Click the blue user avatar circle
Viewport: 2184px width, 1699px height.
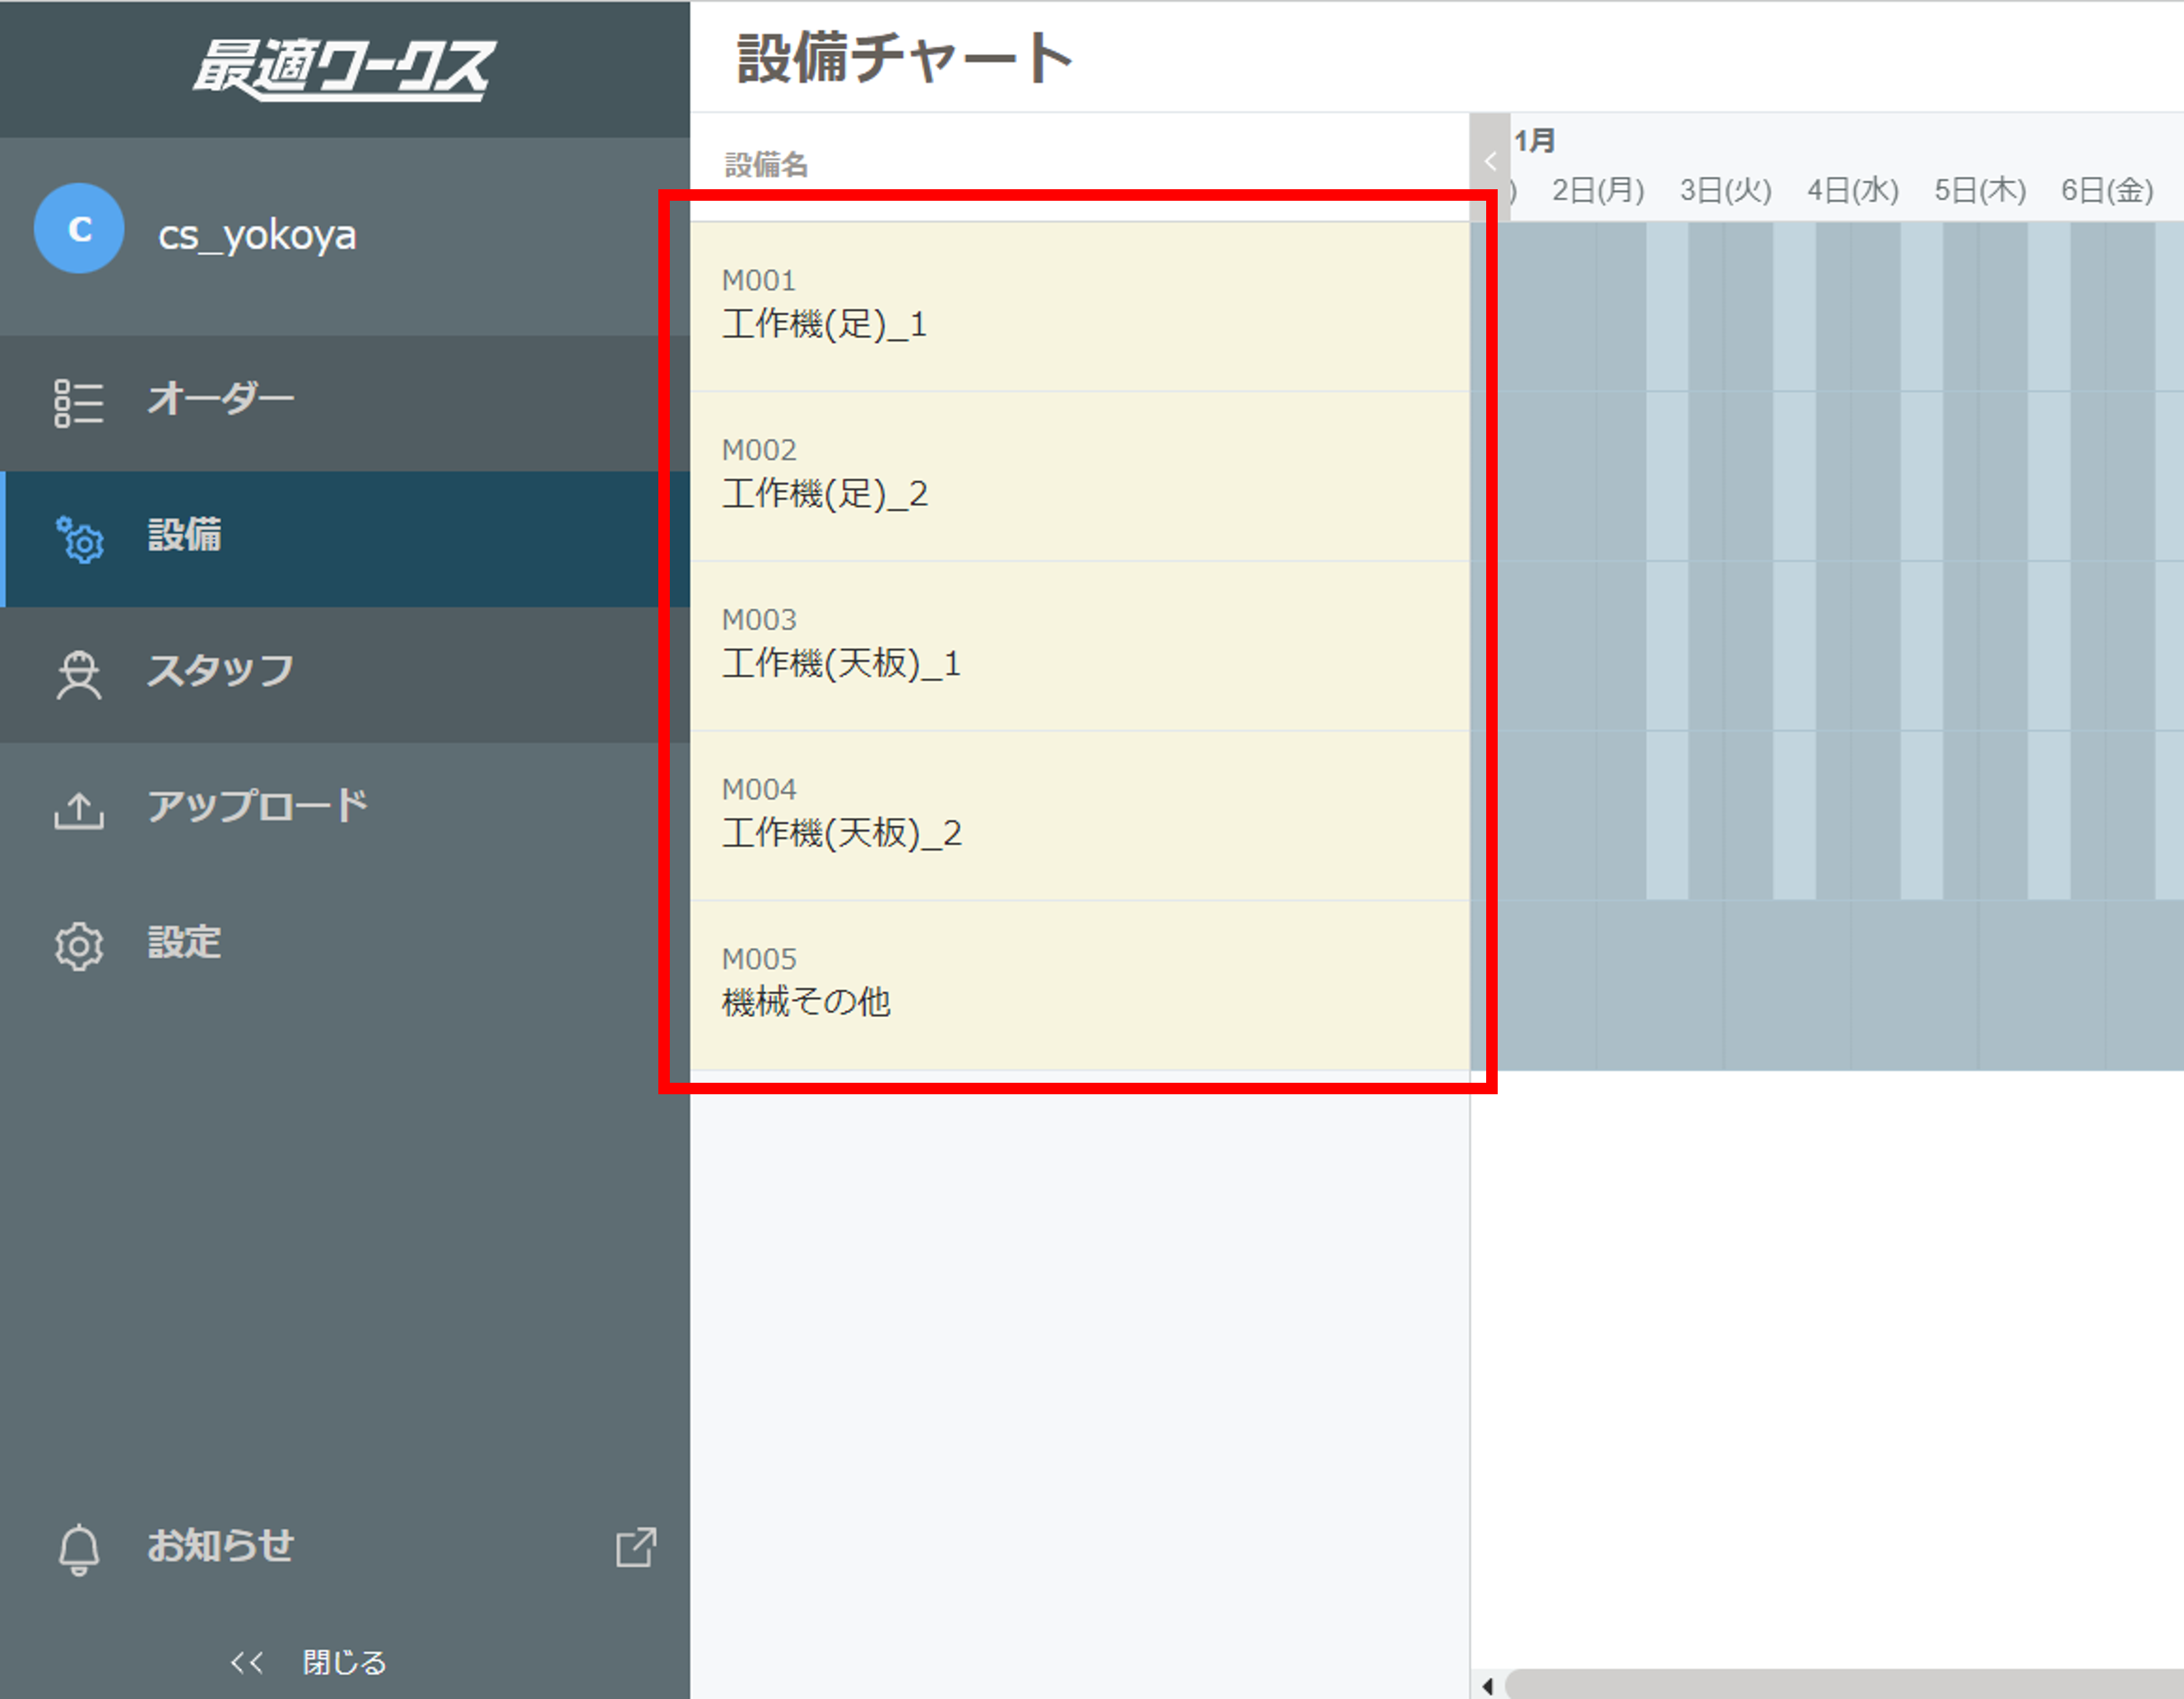79,228
